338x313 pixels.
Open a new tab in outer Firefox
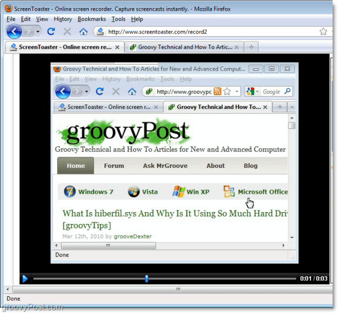[x=251, y=47]
